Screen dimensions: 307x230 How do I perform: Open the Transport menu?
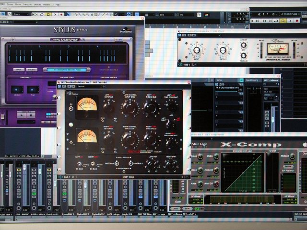27,4
